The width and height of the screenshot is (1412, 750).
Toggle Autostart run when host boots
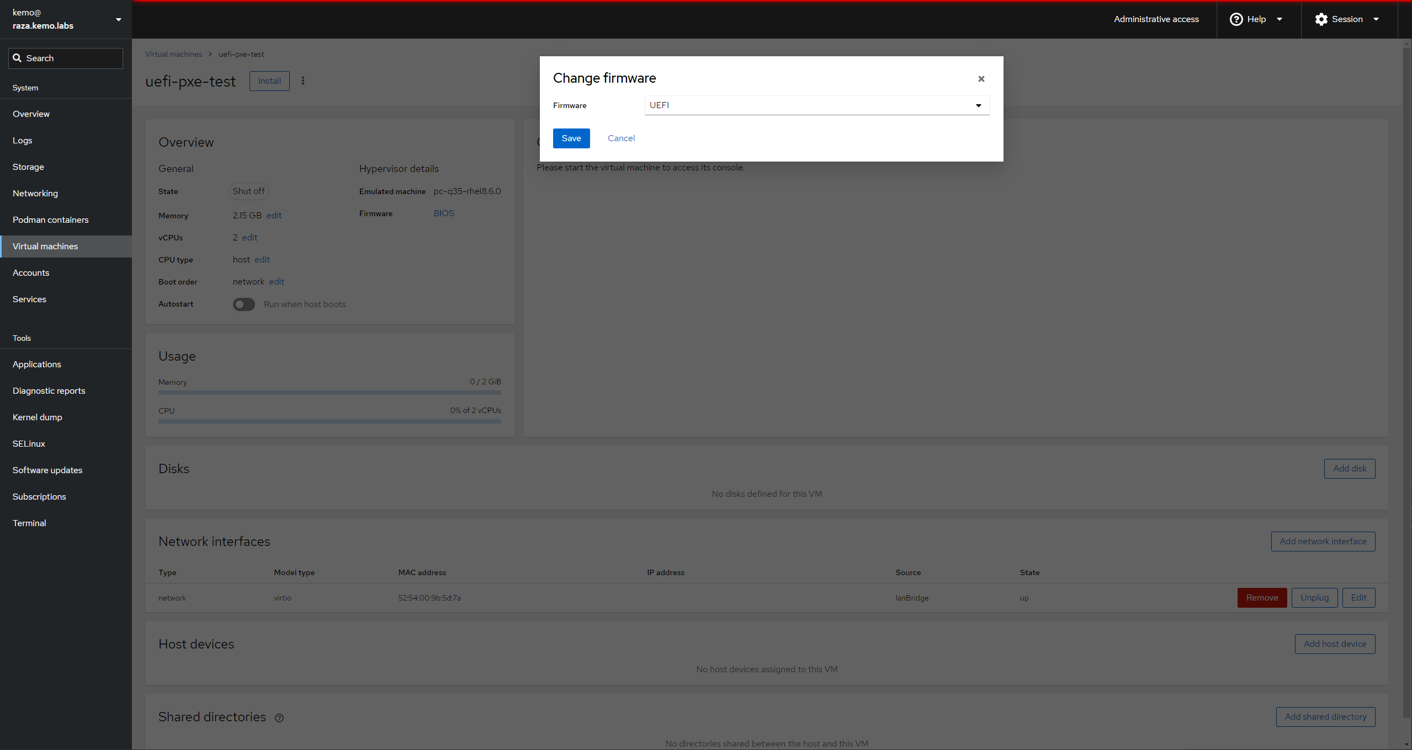tap(243, 304)
